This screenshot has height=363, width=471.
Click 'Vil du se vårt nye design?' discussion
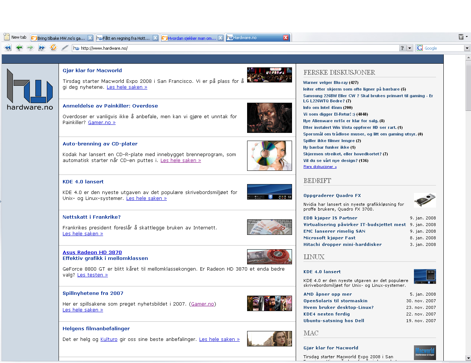[x=330, y=161]
